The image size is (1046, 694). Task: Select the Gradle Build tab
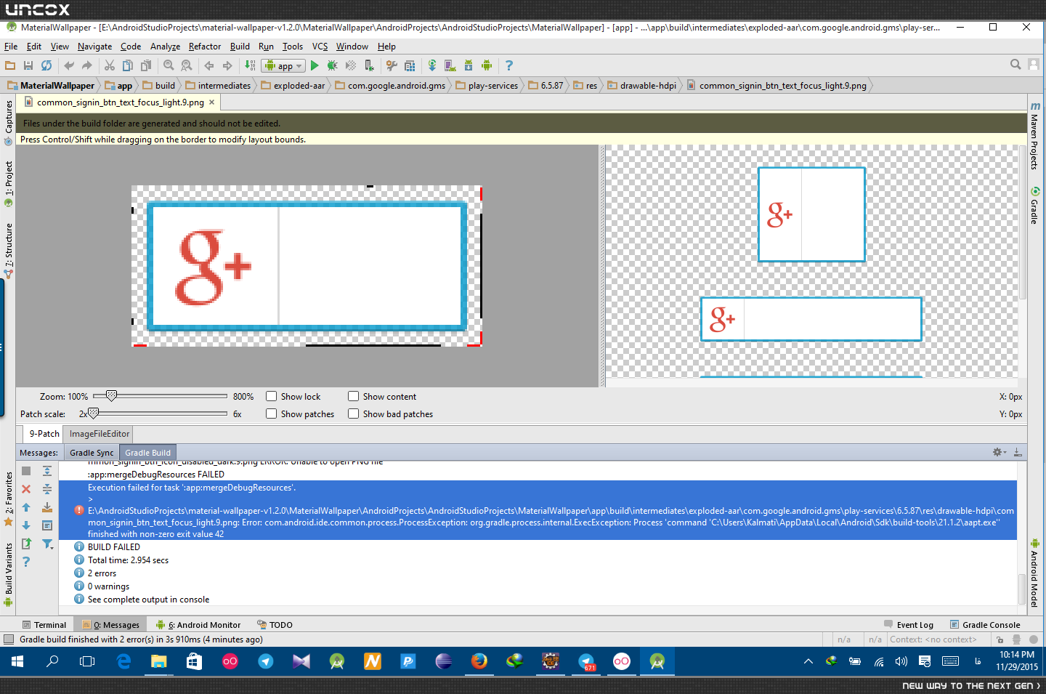pos(147,453)
